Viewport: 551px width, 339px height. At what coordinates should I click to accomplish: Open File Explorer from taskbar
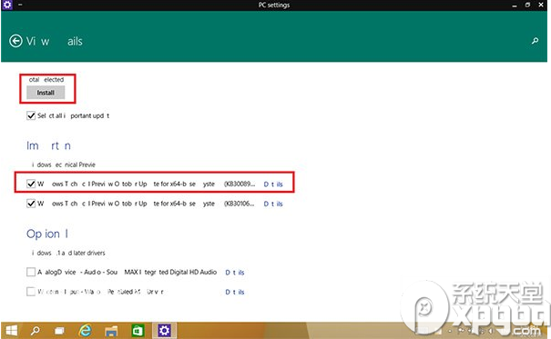(111, 331)
